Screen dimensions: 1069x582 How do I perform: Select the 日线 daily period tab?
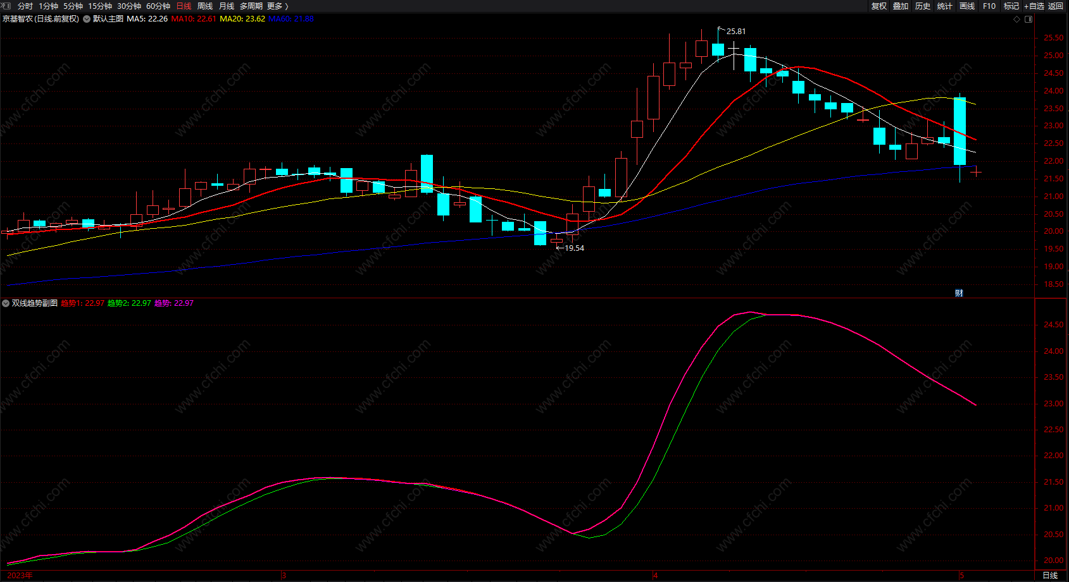tap(184, 6)
